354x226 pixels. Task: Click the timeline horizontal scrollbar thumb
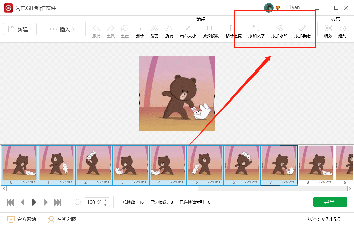pos(102,188)
